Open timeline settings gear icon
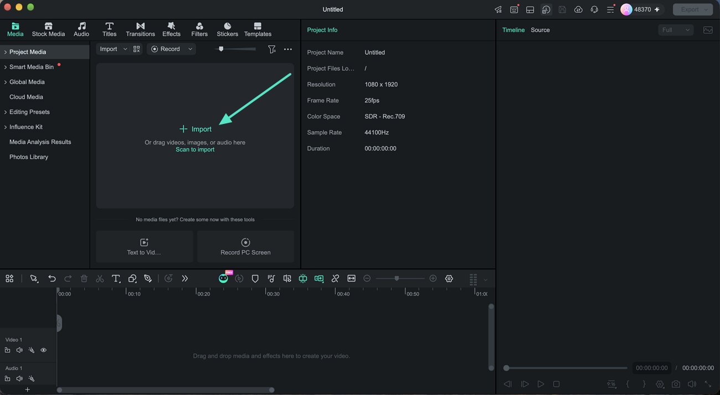Viewport: 720px width, 395px height. point(449,279)
